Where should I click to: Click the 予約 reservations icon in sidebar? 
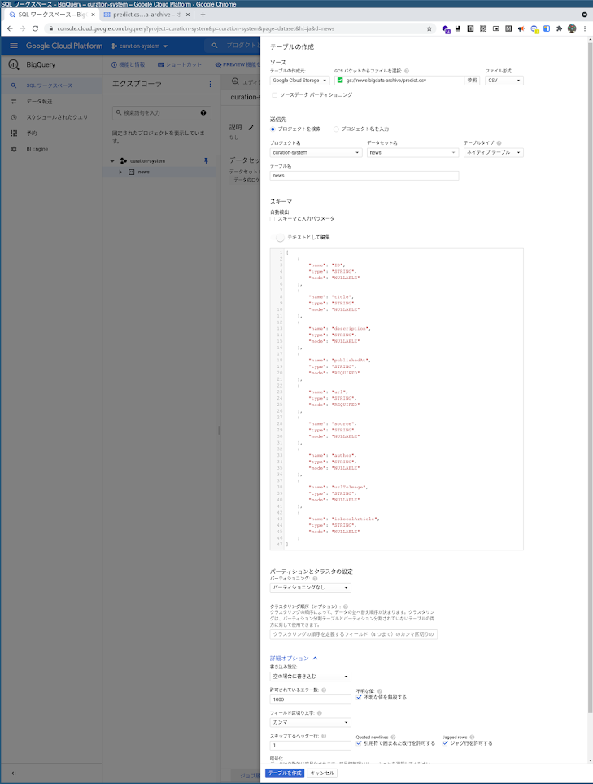(14, 134)
